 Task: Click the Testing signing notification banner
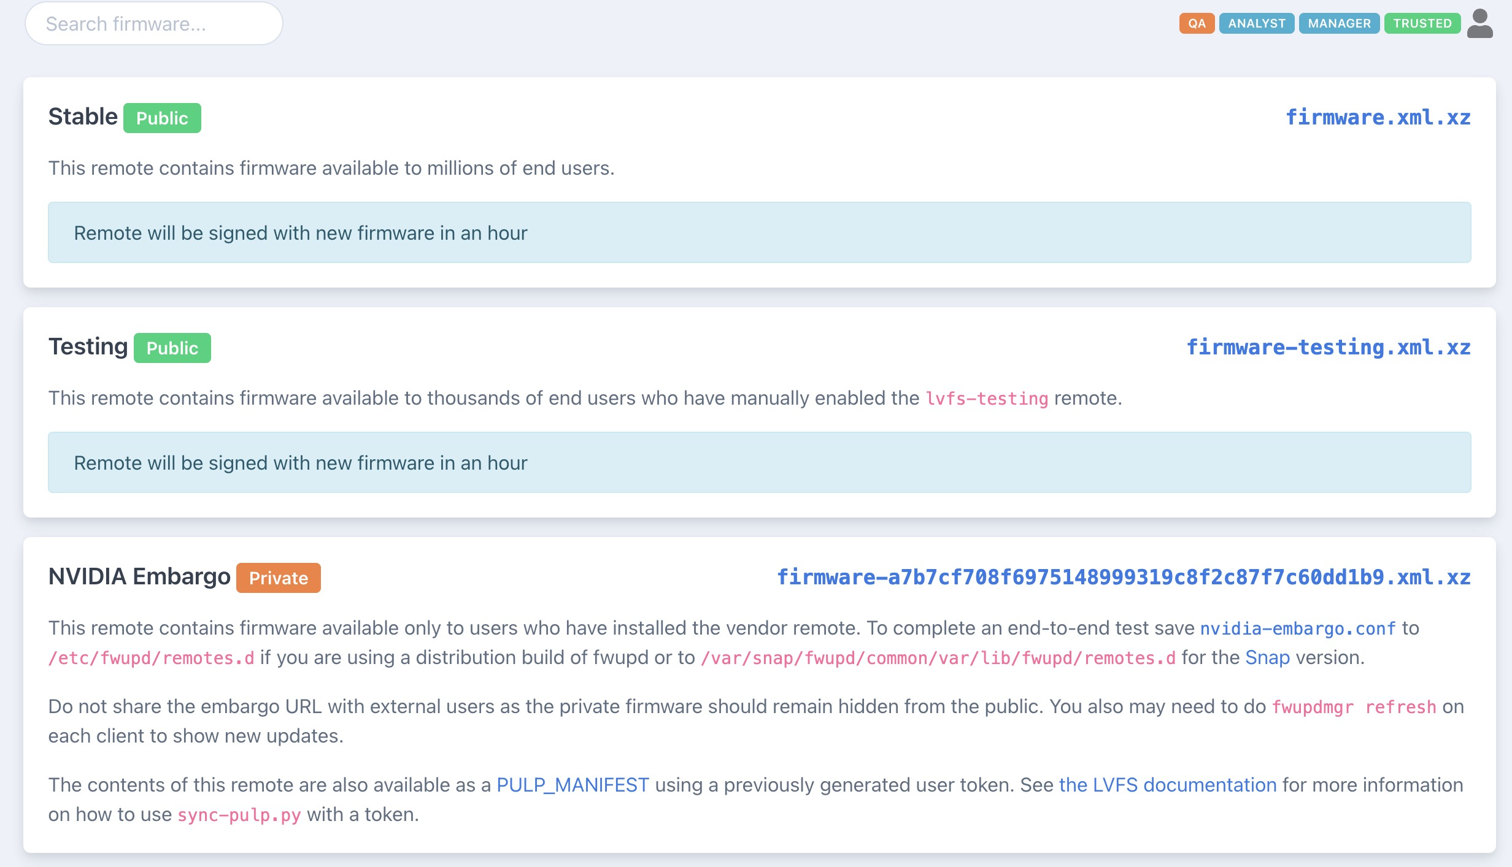[758, 462]
